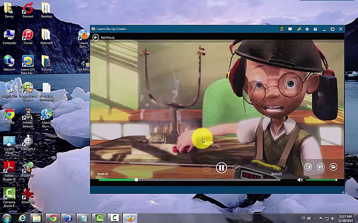Screen dimensions: 358x223
Task: Open the Robosoft folder
Action: (46, 37)
